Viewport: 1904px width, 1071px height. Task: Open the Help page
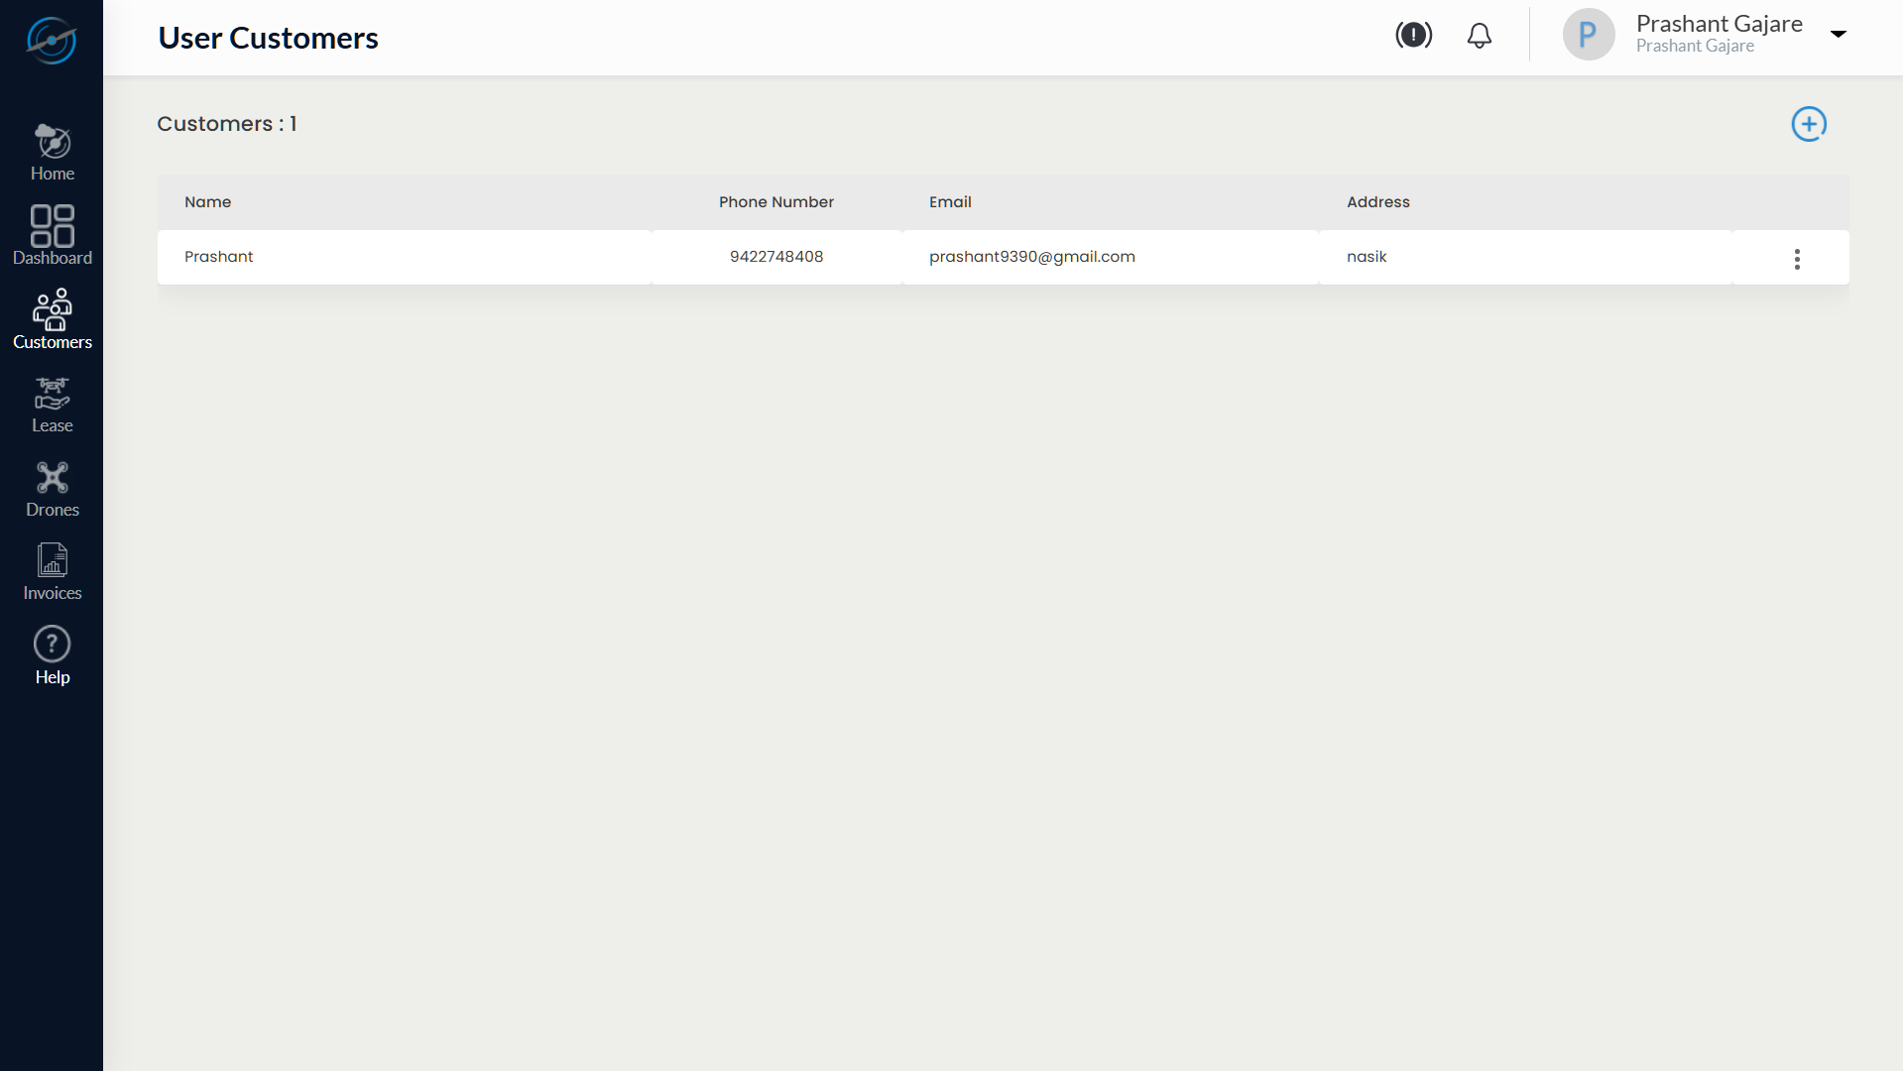[x=53, y=656]
